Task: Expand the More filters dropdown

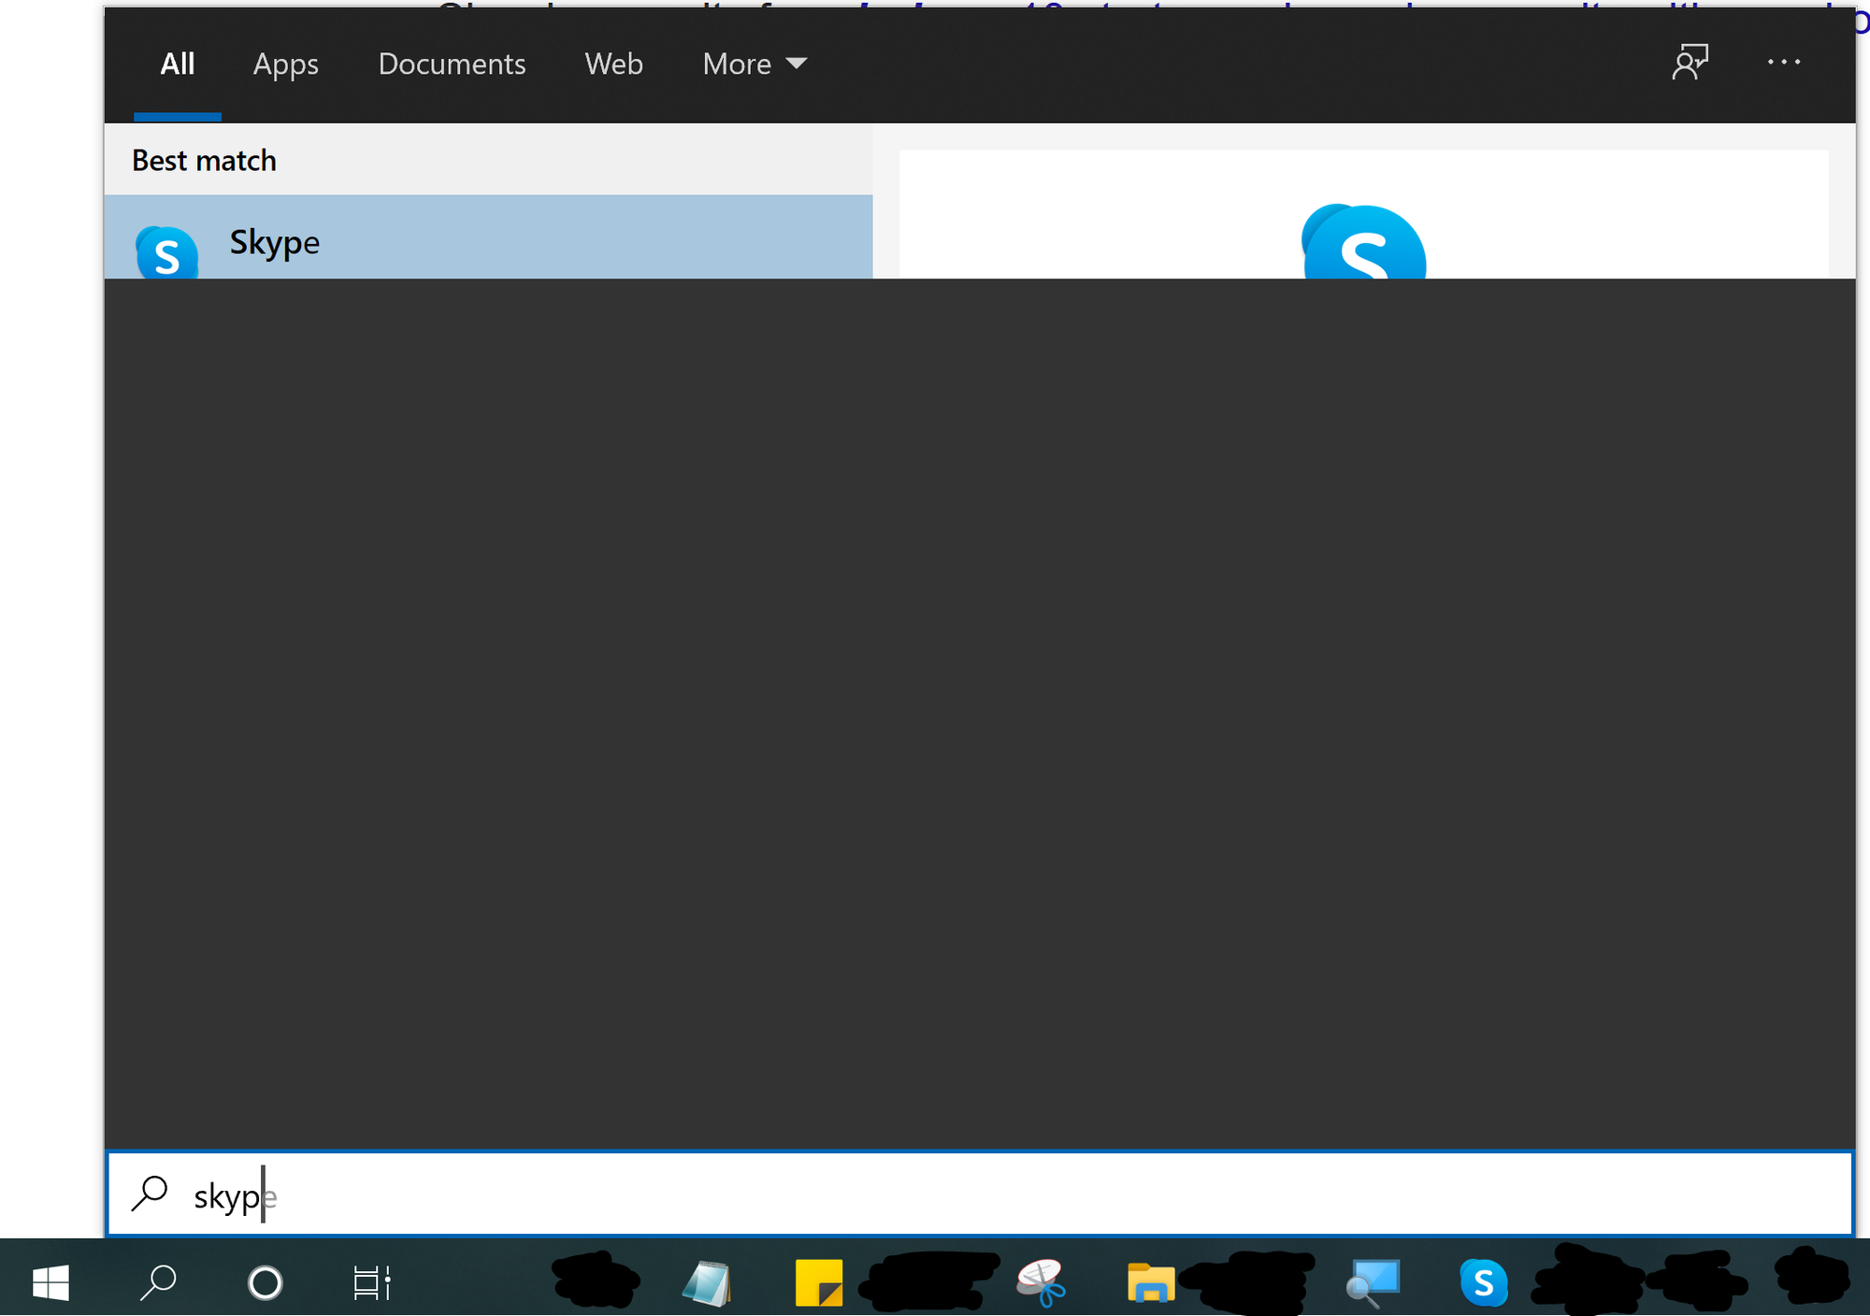Action: (755, 64)
